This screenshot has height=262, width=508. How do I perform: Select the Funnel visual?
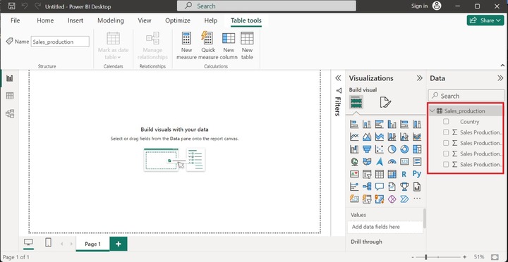[367, 149]
